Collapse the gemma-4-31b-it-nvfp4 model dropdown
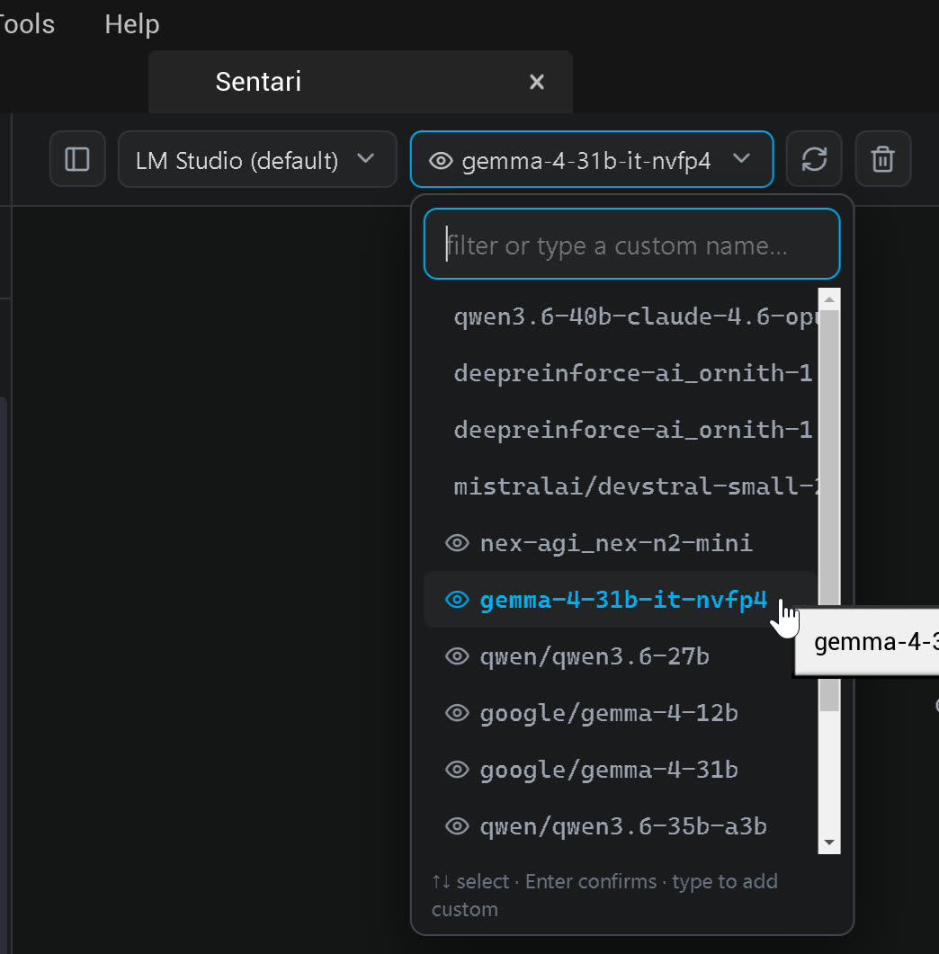The image size is (939, 954). 592,159
